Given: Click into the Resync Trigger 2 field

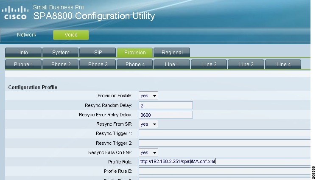Looking at the screenshot, I should 224,143.
